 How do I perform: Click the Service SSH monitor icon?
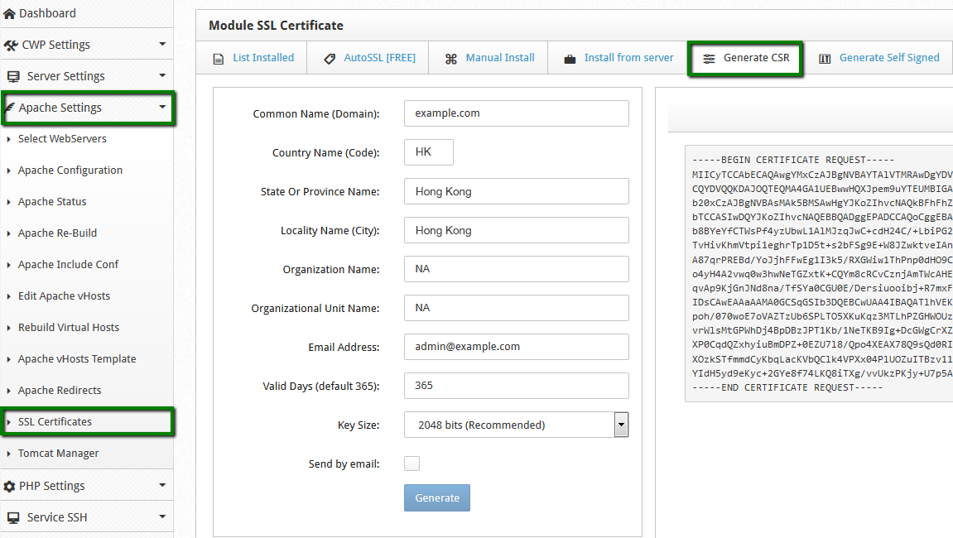(13, 517)
